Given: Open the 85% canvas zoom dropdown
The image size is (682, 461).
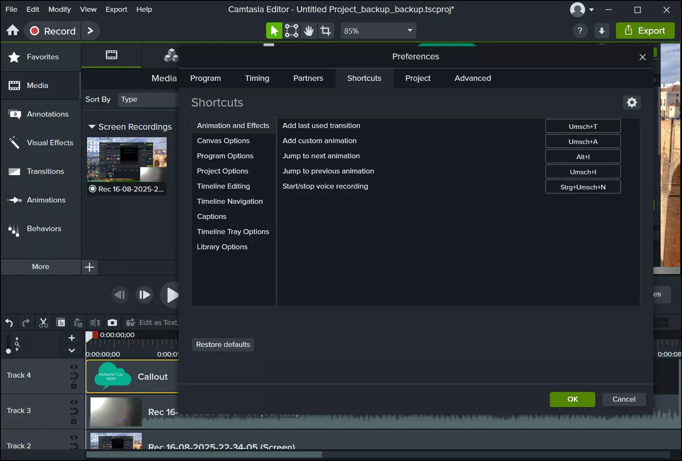Looking at the screenshot, I should pyautogui.click(x=378, y=31).
